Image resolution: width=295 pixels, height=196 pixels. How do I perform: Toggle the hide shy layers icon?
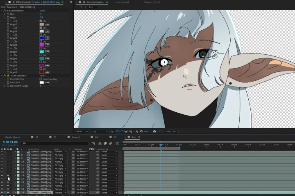pos(100,143)
